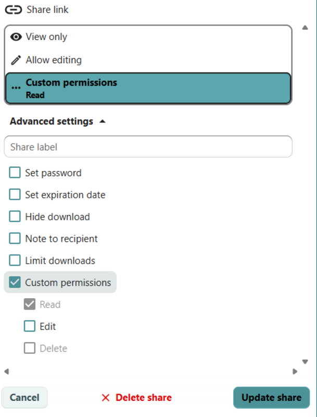
Task: Enable the Hide download checkbox
Action: (x=15, y=217)
